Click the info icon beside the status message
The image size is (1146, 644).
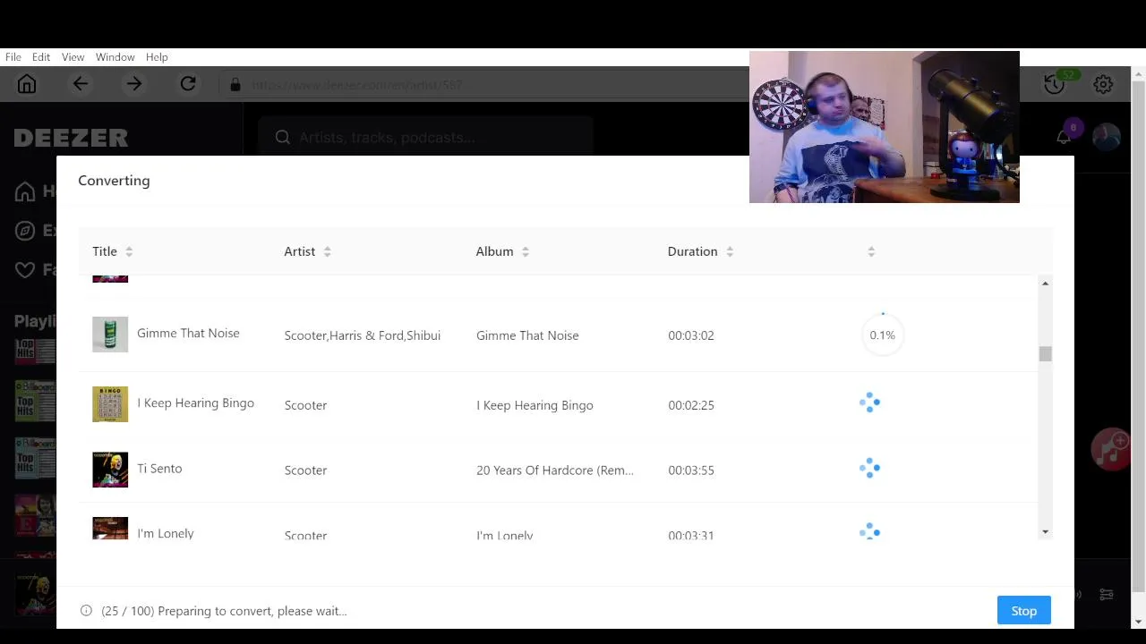click(86, 611)
